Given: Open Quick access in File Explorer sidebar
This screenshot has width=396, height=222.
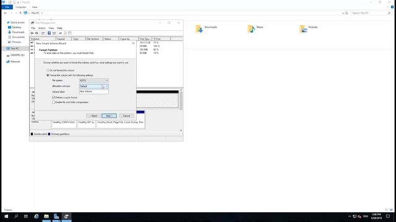Looking at the screenshot, I should pyautogui.click(x=17, y=22).
